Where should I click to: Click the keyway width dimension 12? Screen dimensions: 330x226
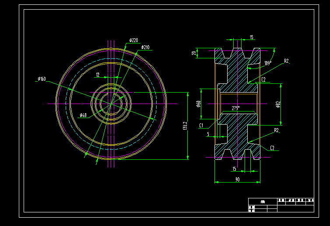point(98,75)
